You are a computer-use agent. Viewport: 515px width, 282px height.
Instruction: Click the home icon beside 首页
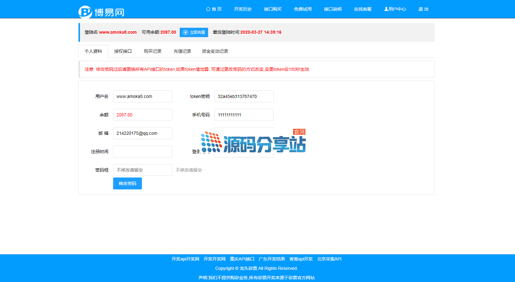coord(208,9)
